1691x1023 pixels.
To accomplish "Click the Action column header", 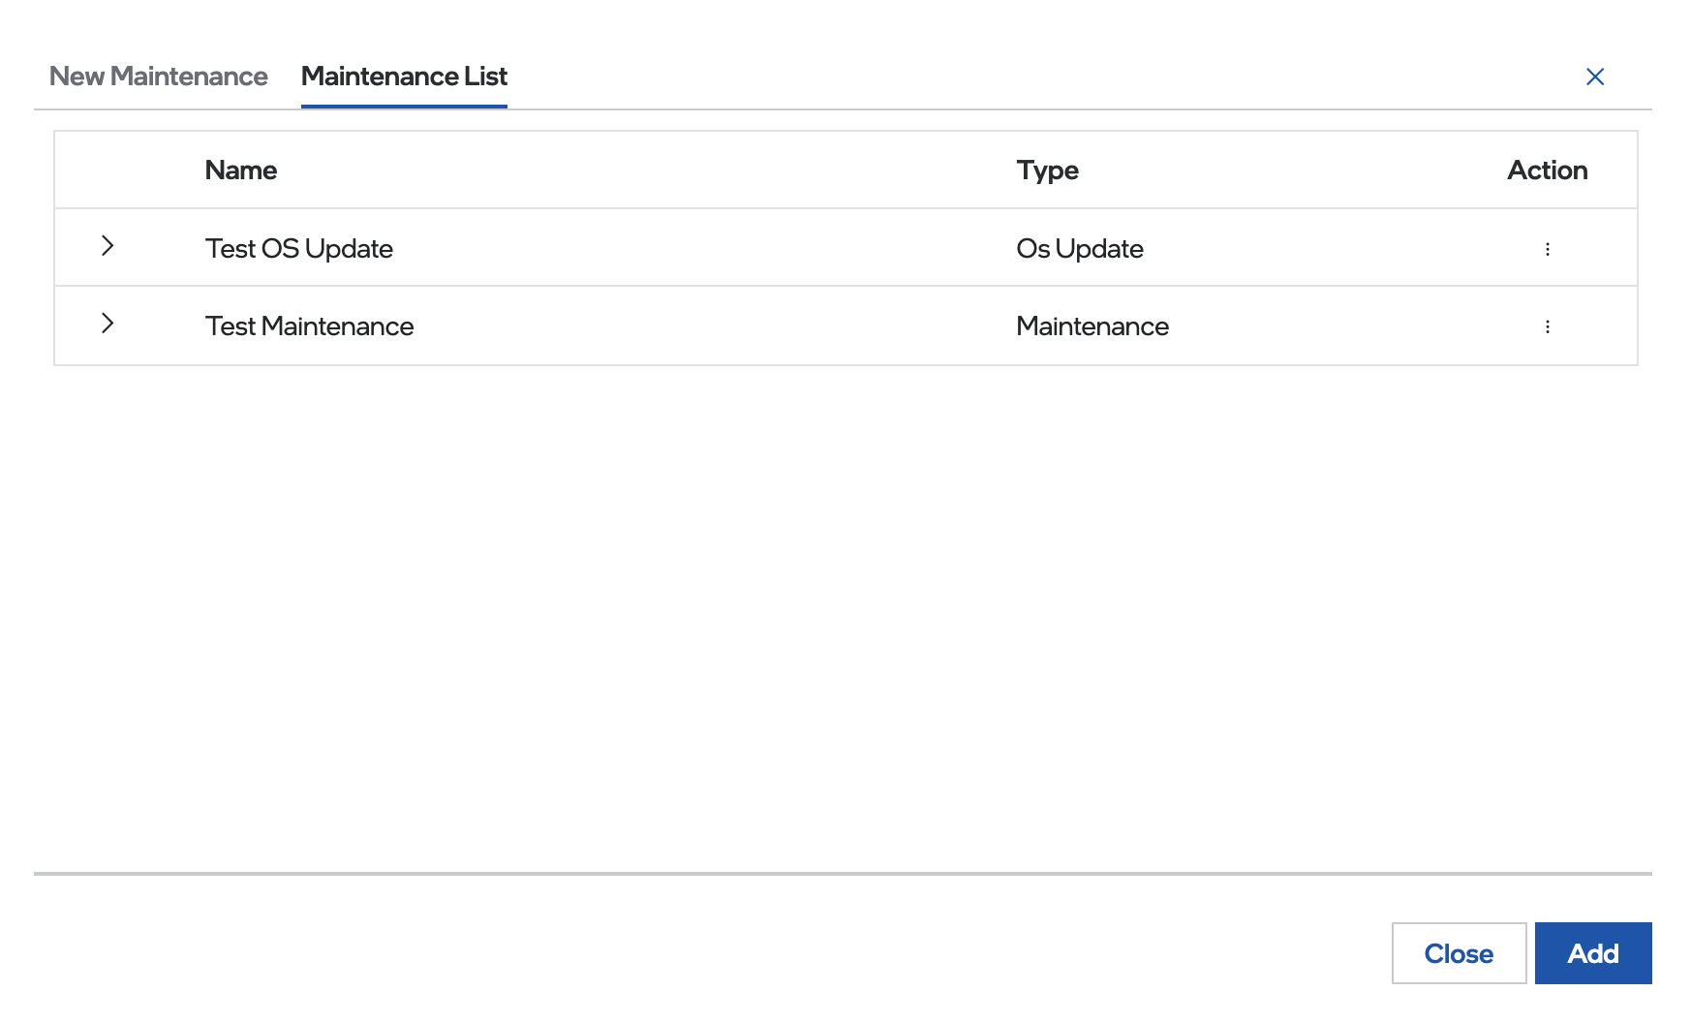I will [1548, 170].
